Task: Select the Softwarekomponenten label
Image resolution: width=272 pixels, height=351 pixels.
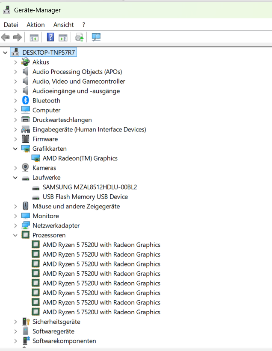Action: tap(64, 341)
